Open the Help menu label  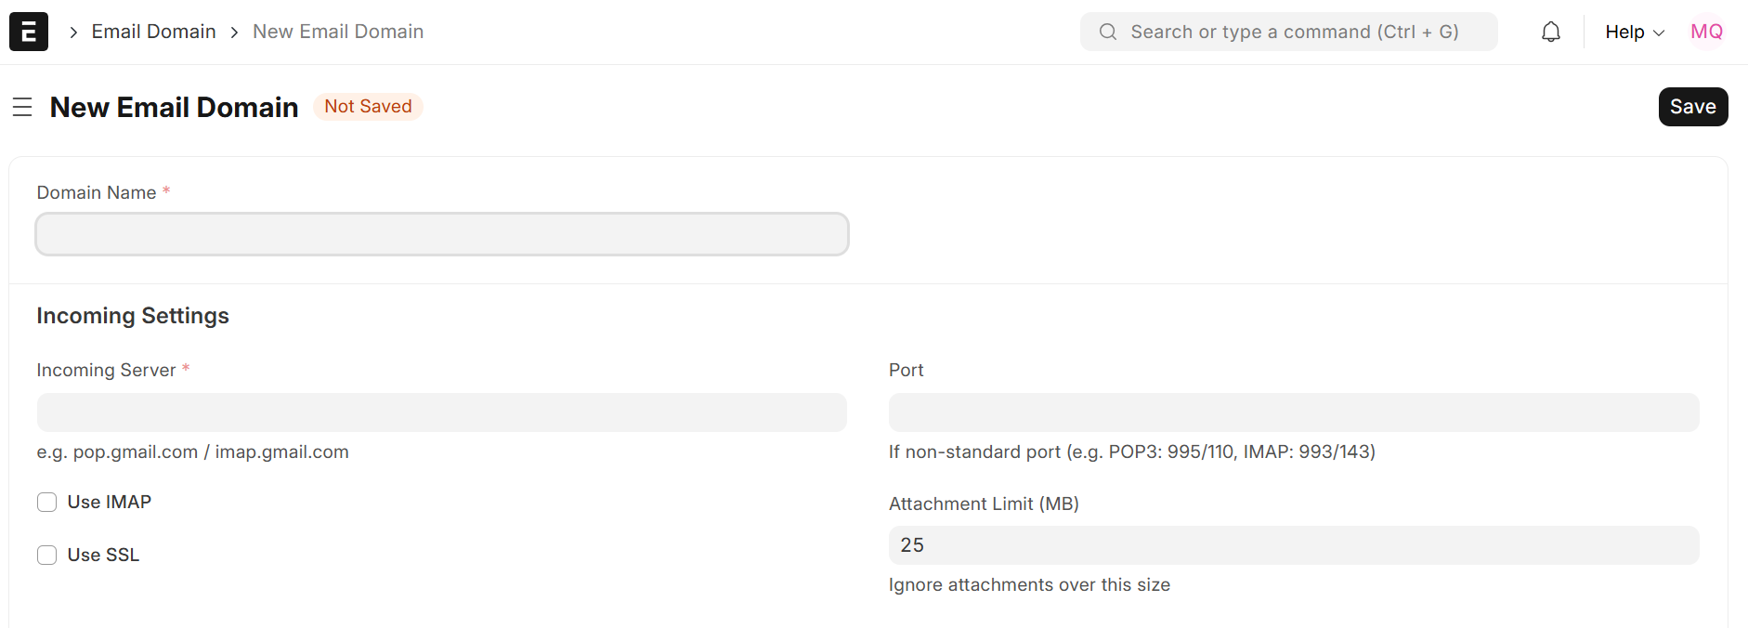(1624, 31)
